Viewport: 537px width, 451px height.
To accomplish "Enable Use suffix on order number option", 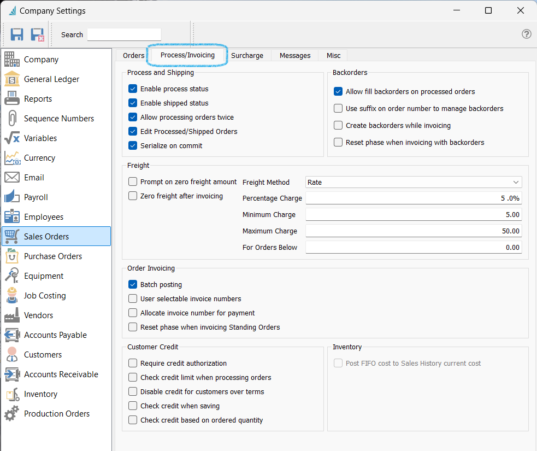I will [338, 108].
